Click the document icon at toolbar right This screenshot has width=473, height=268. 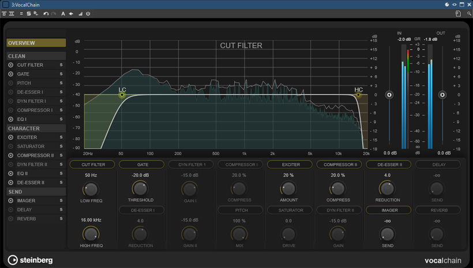(x=458, y=14)
